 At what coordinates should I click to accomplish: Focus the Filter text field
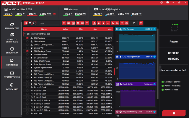pos(49,24)
